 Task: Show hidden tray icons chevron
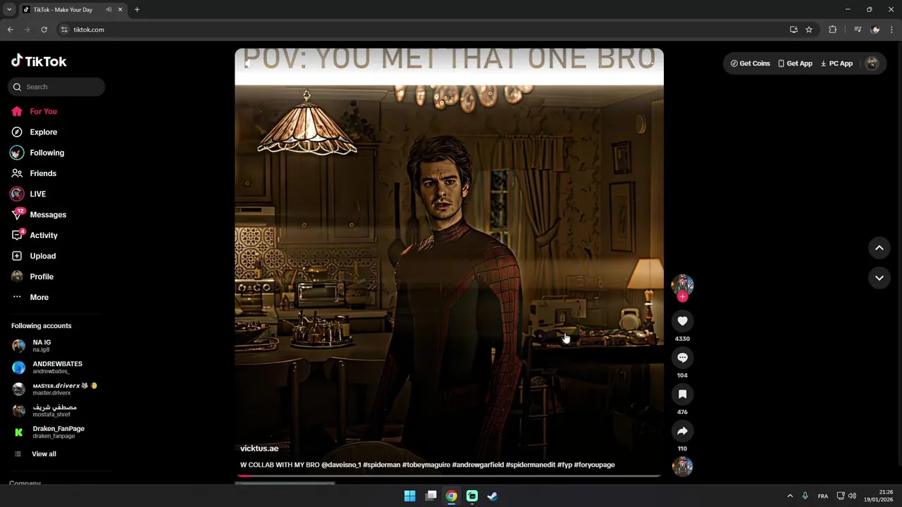tap(790, 496)
